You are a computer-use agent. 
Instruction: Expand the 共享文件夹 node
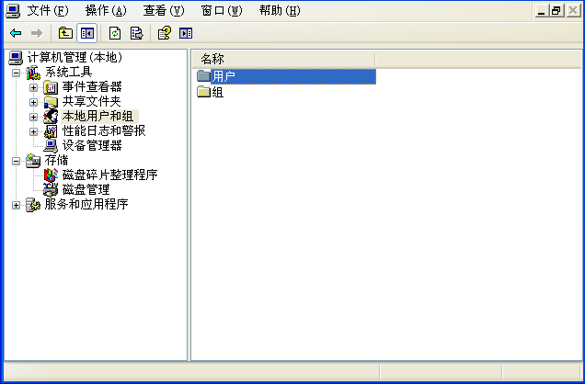pyautogui.click(x=34, y=102)
